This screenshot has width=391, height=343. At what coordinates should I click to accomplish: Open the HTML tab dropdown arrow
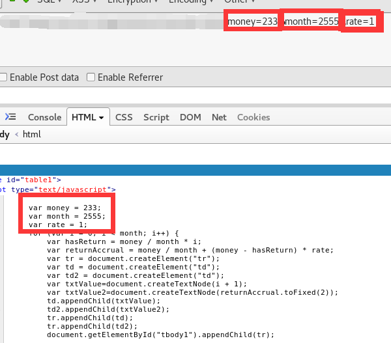click(102, 118)
